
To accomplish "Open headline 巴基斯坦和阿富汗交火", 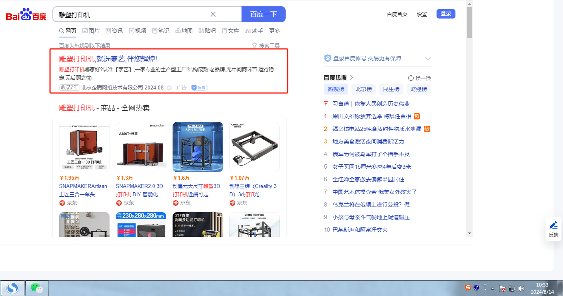I will pos(360,230).
